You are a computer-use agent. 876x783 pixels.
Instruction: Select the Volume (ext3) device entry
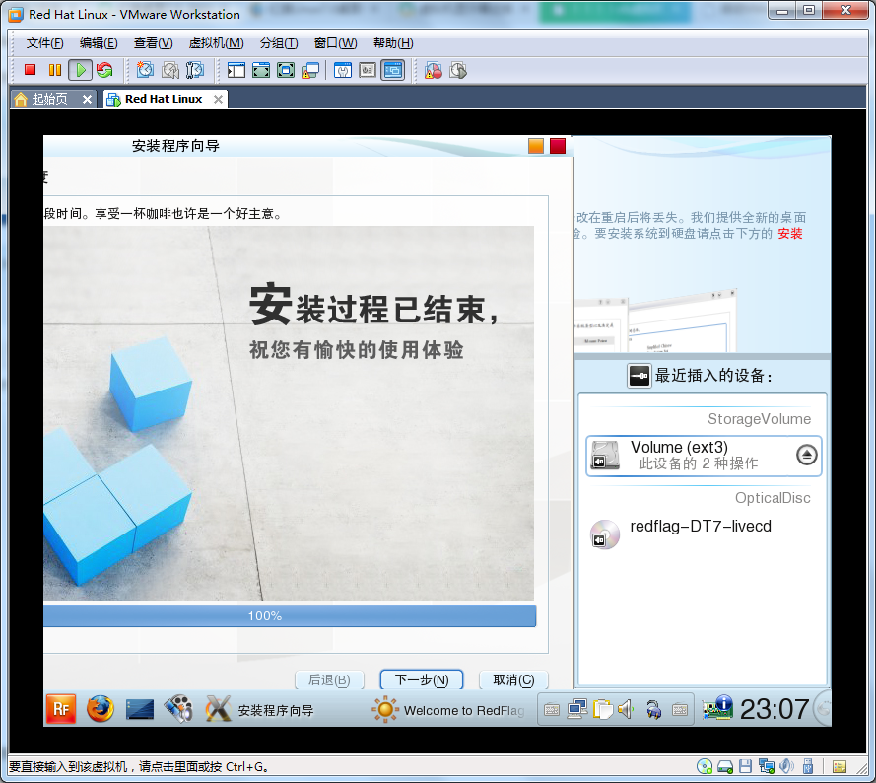704,456
